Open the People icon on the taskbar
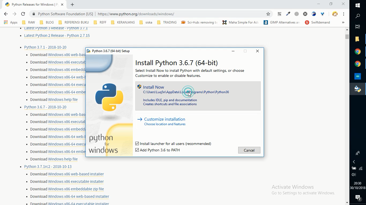Screen dimensions: 366x205 tap(358, 153)
